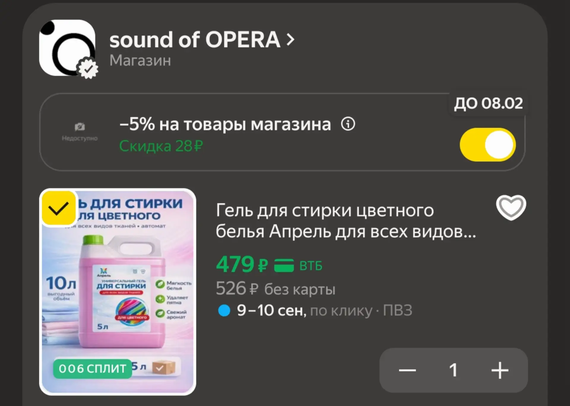Image resolution: width=570 pixels, height=406 pixels.
Task: Uncheck the yellow product selection checkbox
Action: pos(58,208)
